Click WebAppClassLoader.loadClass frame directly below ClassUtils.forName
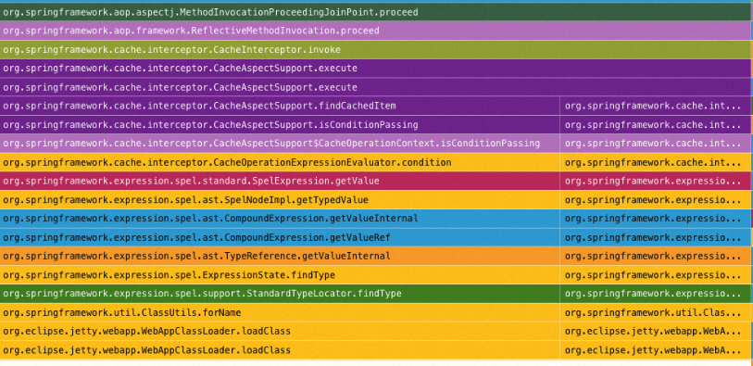 click(280, 332)
